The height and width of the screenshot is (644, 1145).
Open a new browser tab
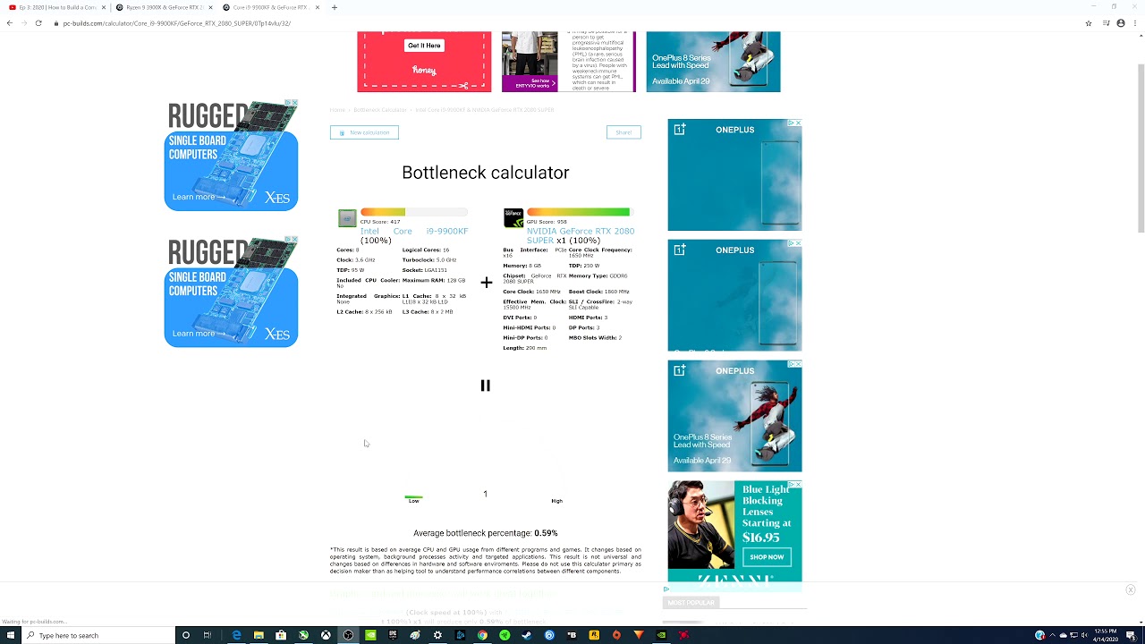[x=335, y=7]
